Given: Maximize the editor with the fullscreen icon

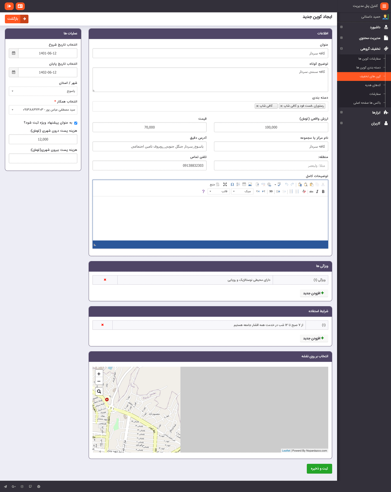Looking at the screenshot, I should [225, 184].
